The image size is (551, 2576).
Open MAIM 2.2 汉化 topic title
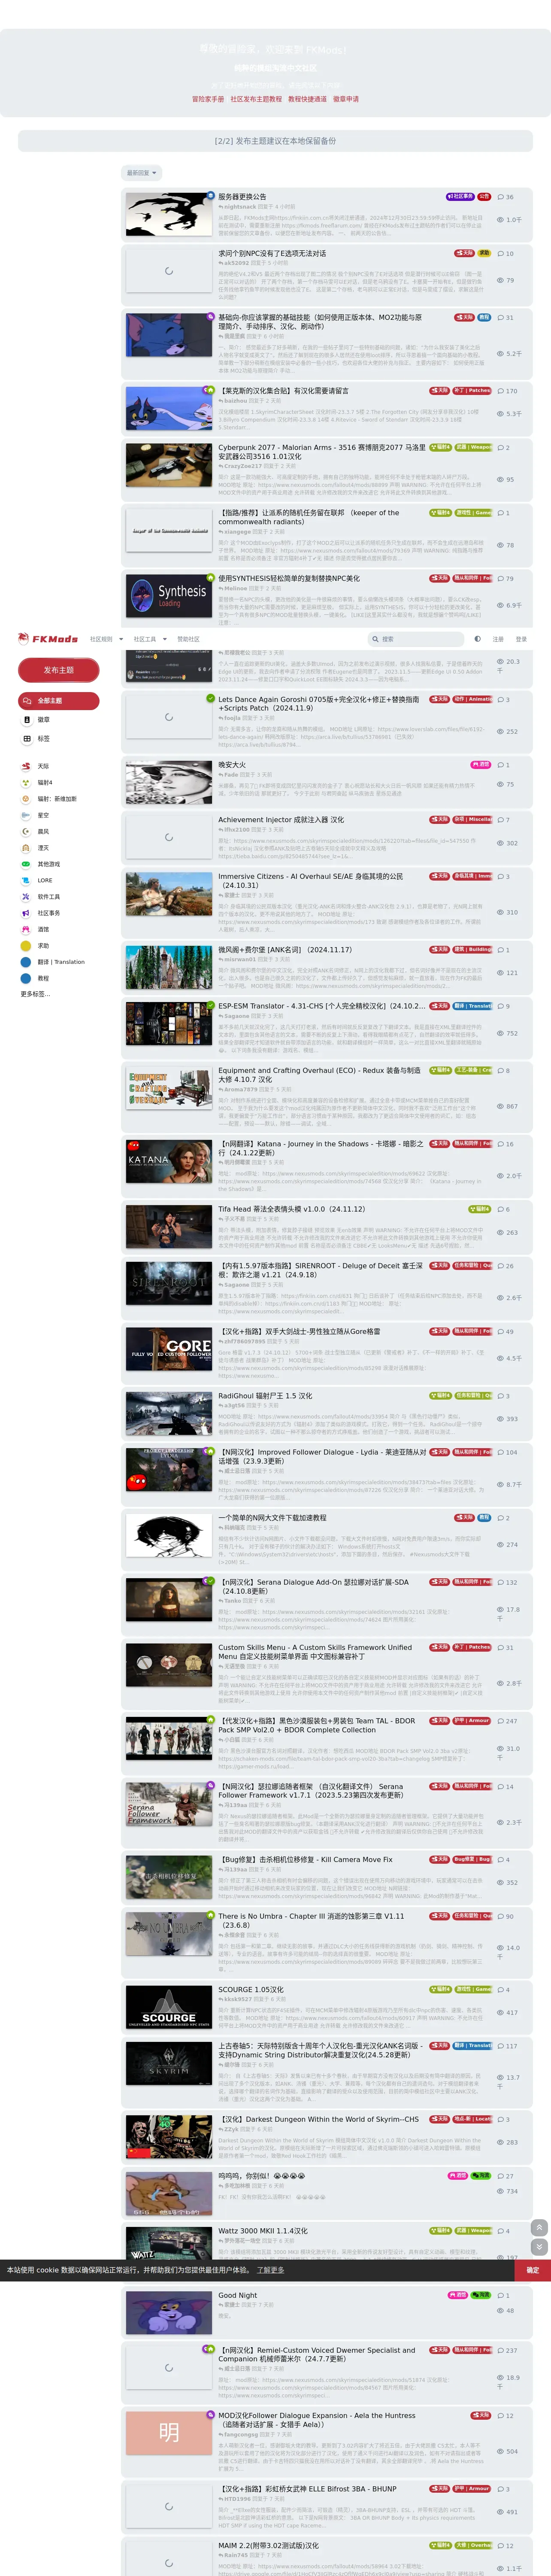tap(268, 2546)
